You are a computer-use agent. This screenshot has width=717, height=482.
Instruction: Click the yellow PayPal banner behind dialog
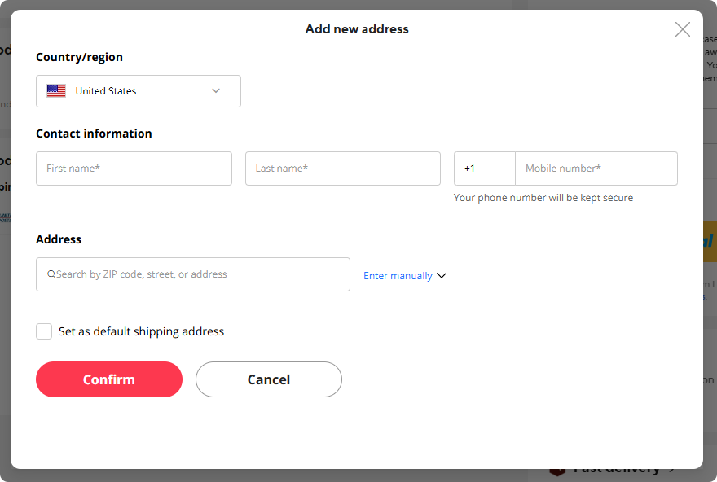[709, 243]
